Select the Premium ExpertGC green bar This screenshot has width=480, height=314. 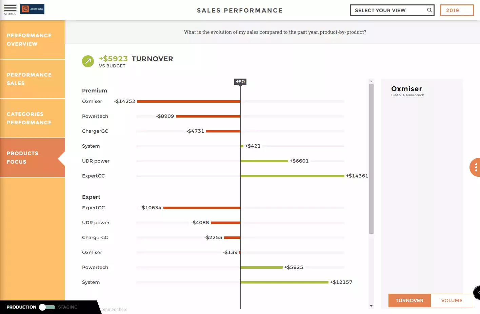point(292,176)
